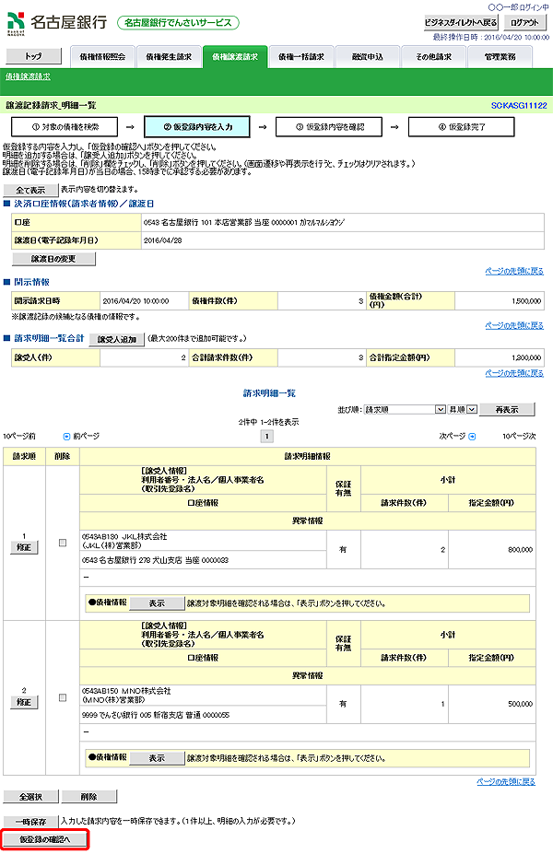
Task: Click the Nagoya Bank logo
Action: (x=56, y=23)
